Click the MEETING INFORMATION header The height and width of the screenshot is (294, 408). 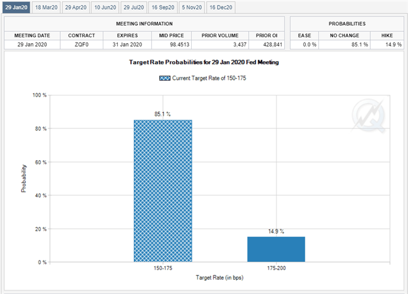tap(144, 23)
